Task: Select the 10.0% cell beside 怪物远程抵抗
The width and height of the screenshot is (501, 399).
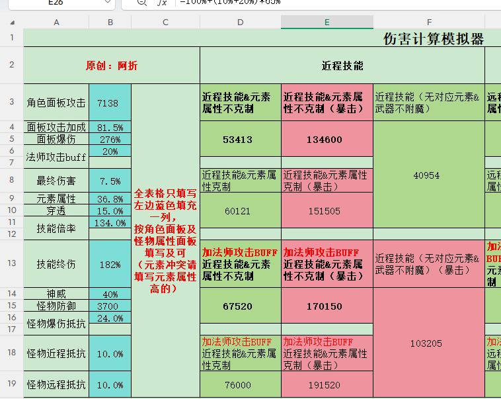Action: tap(110, 384)
